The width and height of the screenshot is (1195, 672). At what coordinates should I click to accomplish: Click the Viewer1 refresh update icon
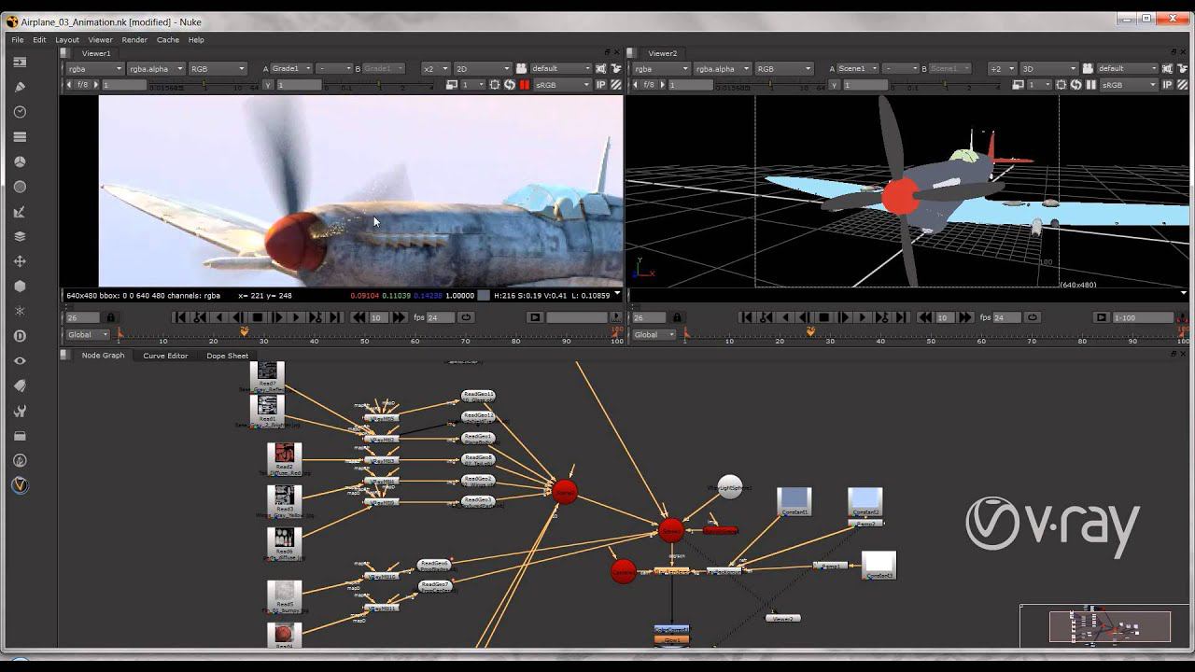tap(510, 85)
